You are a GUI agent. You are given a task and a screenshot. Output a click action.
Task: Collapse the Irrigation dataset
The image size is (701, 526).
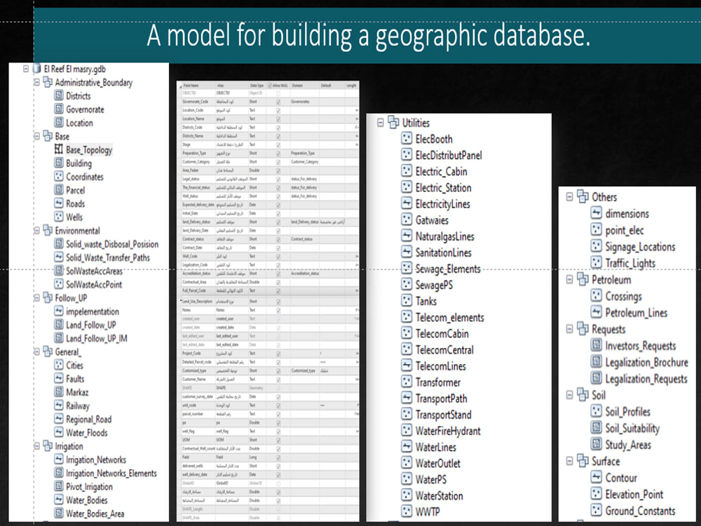36,446
